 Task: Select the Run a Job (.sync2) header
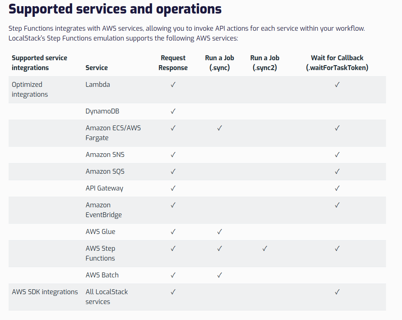pos(265,63)
